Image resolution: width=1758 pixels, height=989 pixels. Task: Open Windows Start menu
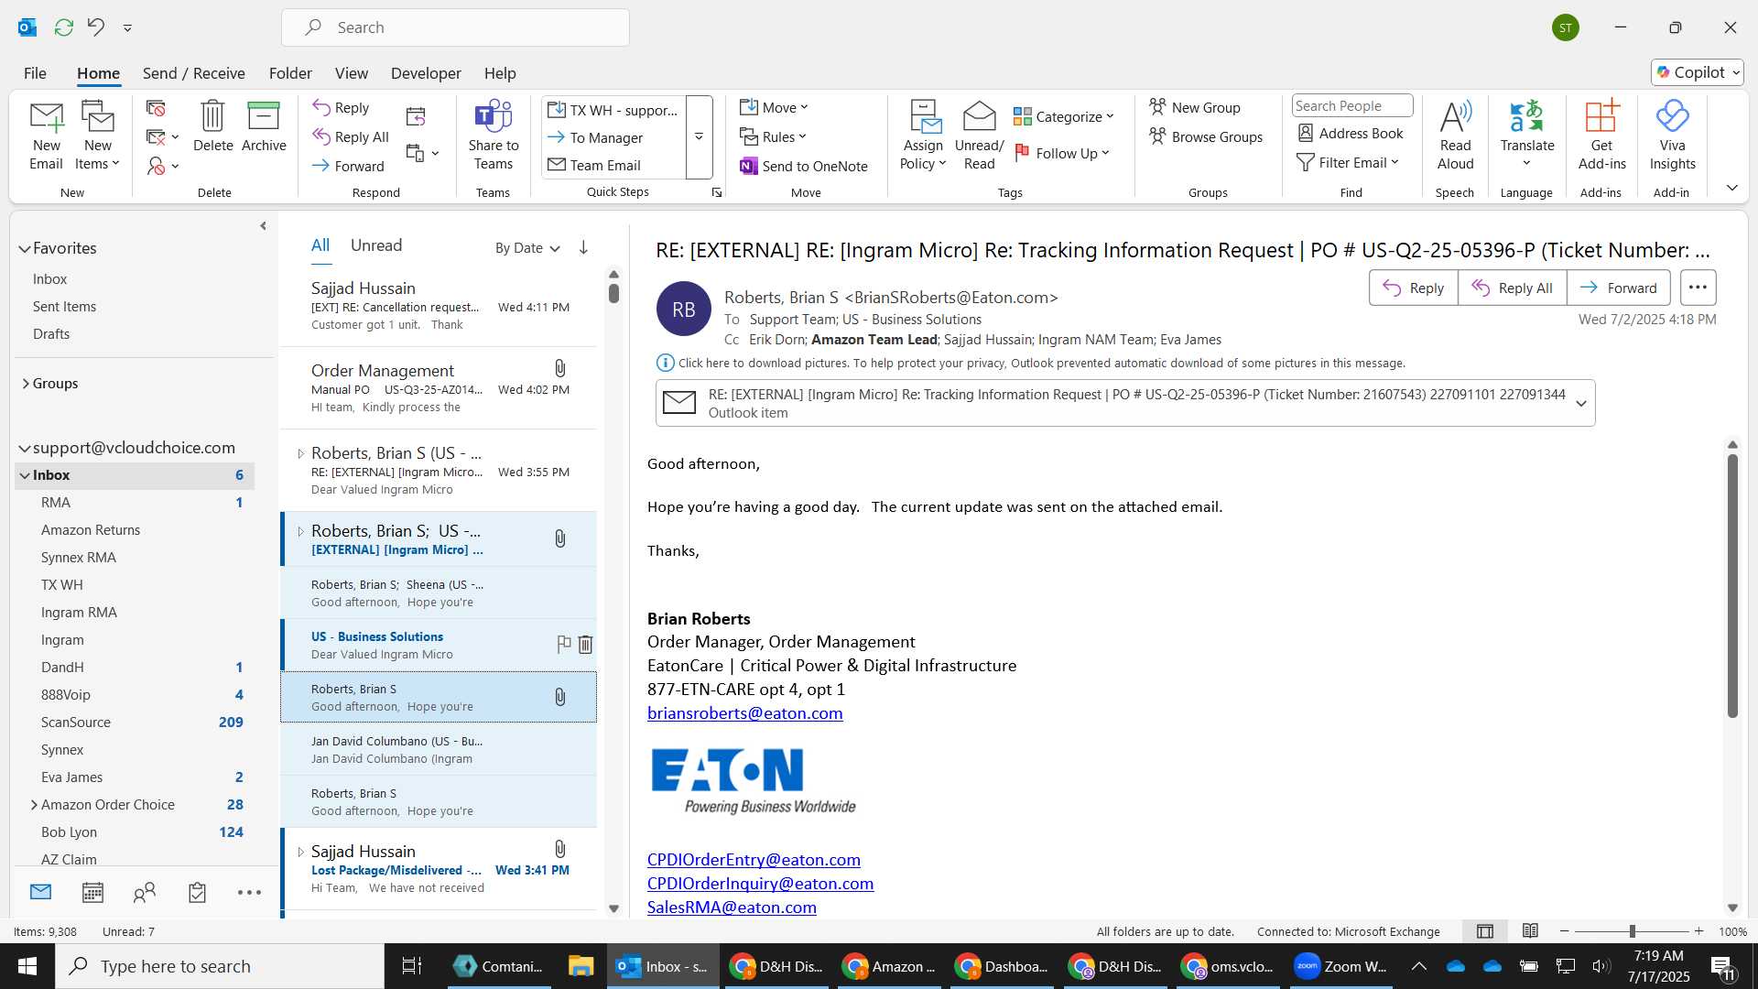coord(27,967)
